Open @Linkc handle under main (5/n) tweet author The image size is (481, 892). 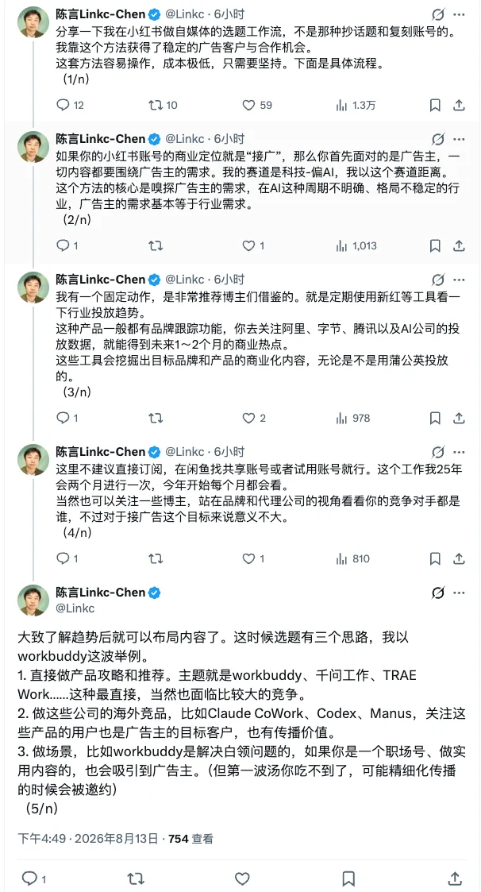tap(75, 608)
